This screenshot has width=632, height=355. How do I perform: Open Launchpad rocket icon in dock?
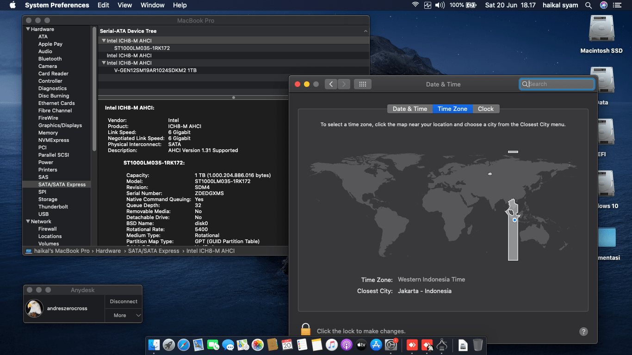(169, 345)
